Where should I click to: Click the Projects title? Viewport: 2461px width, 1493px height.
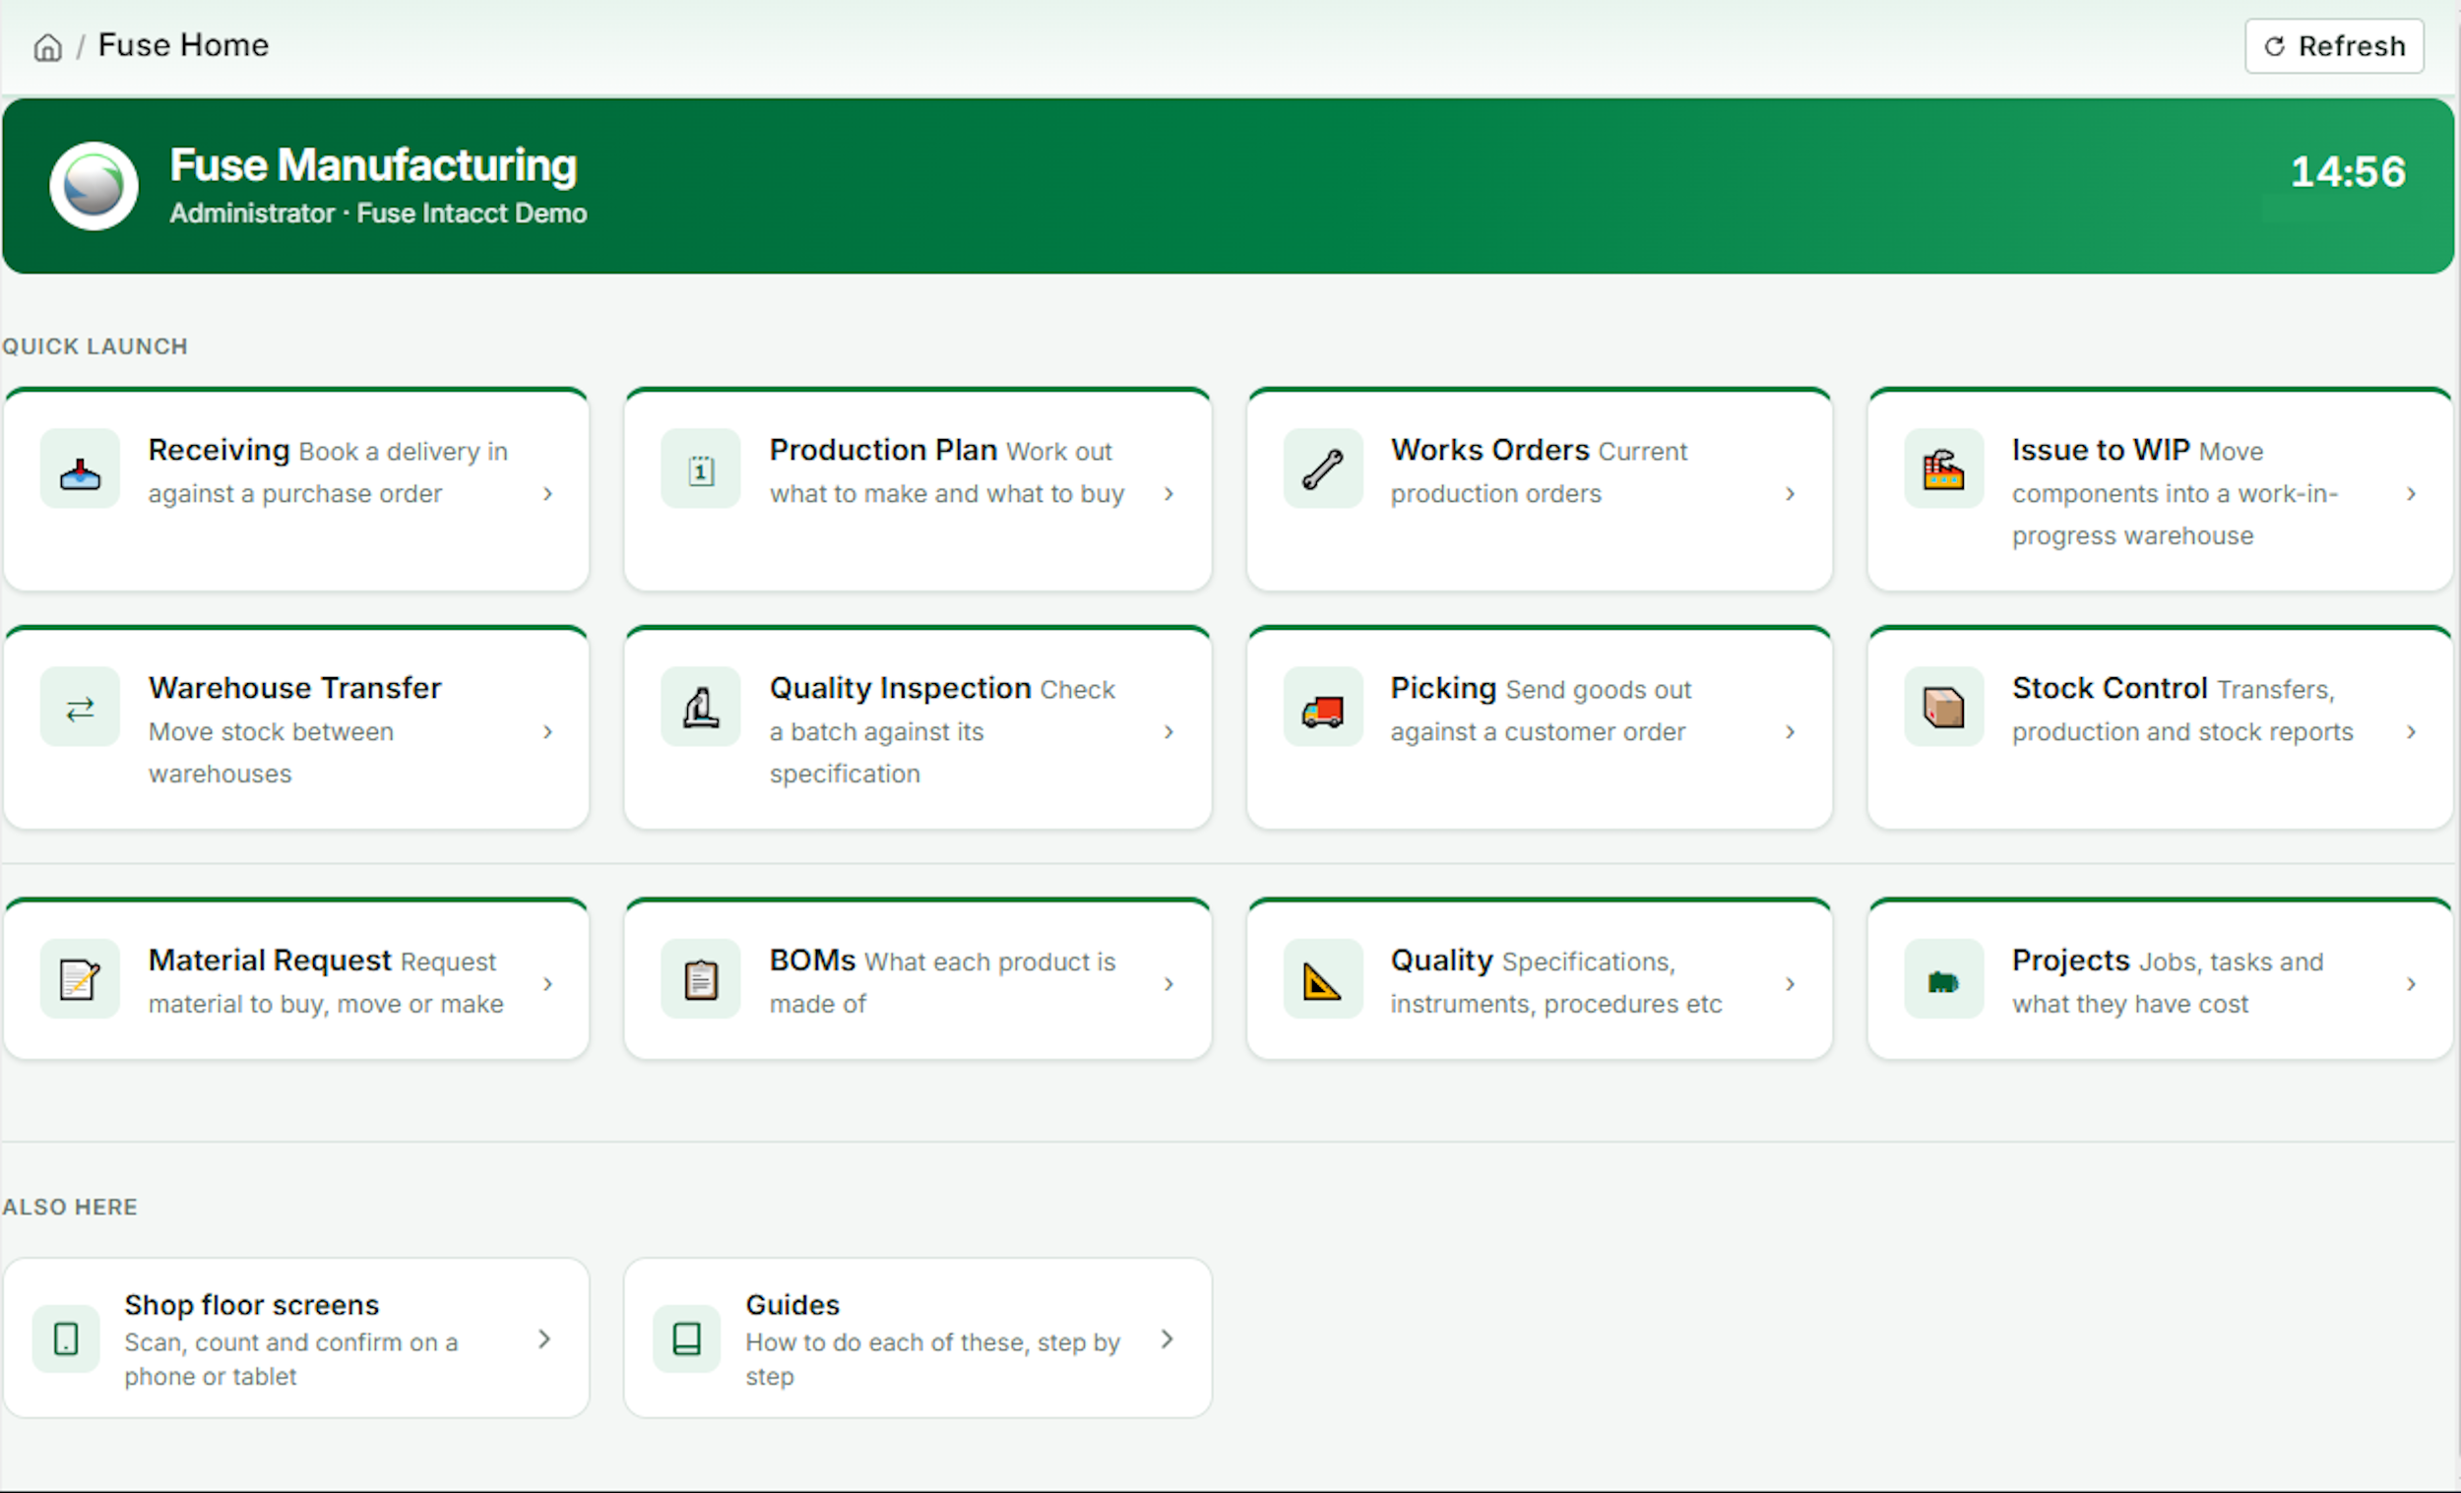(2070, 961)
